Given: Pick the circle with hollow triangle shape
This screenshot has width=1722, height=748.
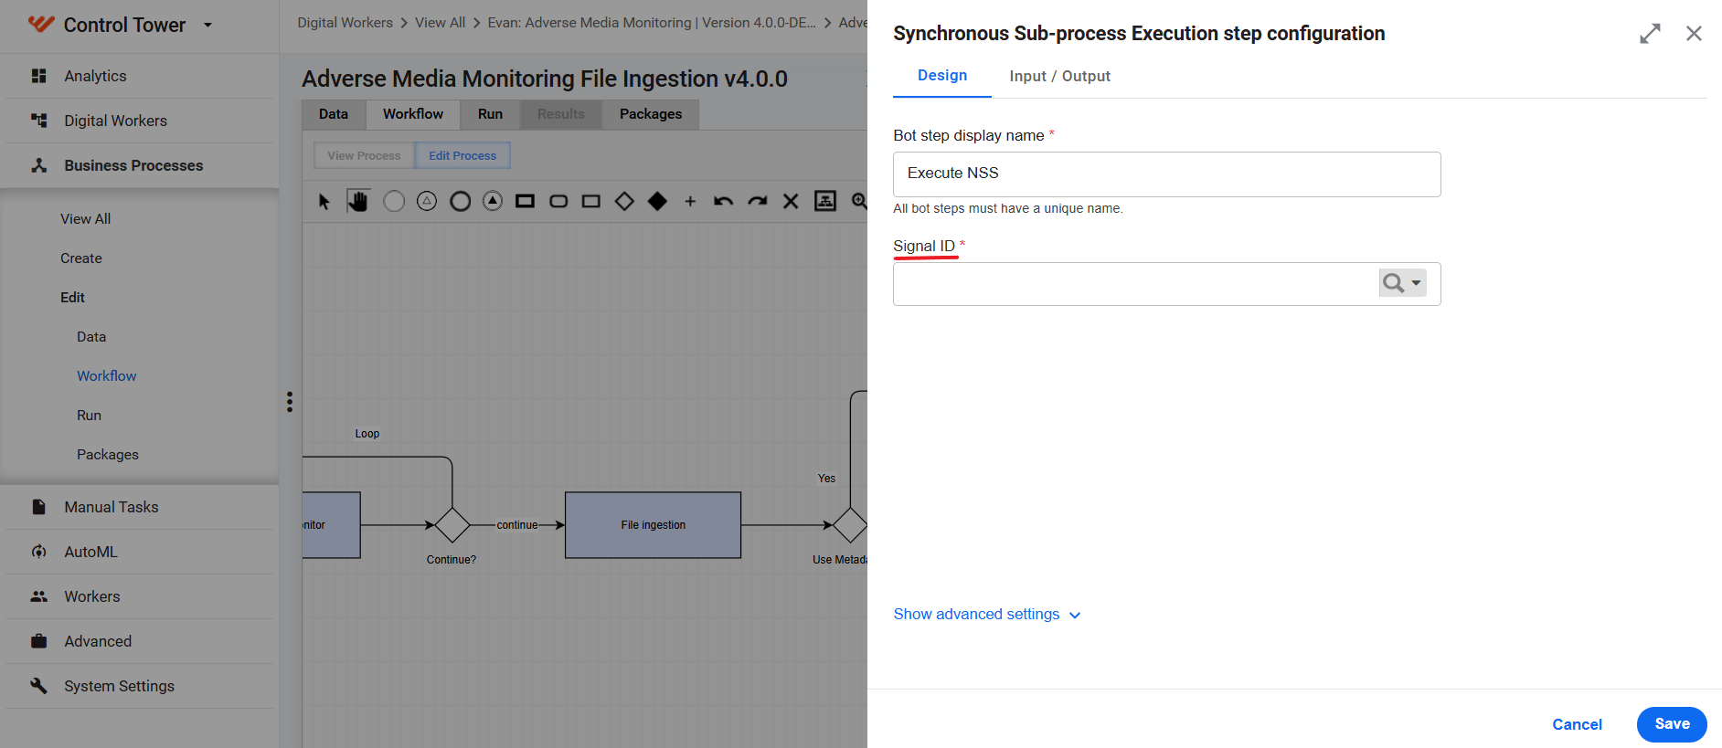Looking at the screenshot, I should 427,201.
